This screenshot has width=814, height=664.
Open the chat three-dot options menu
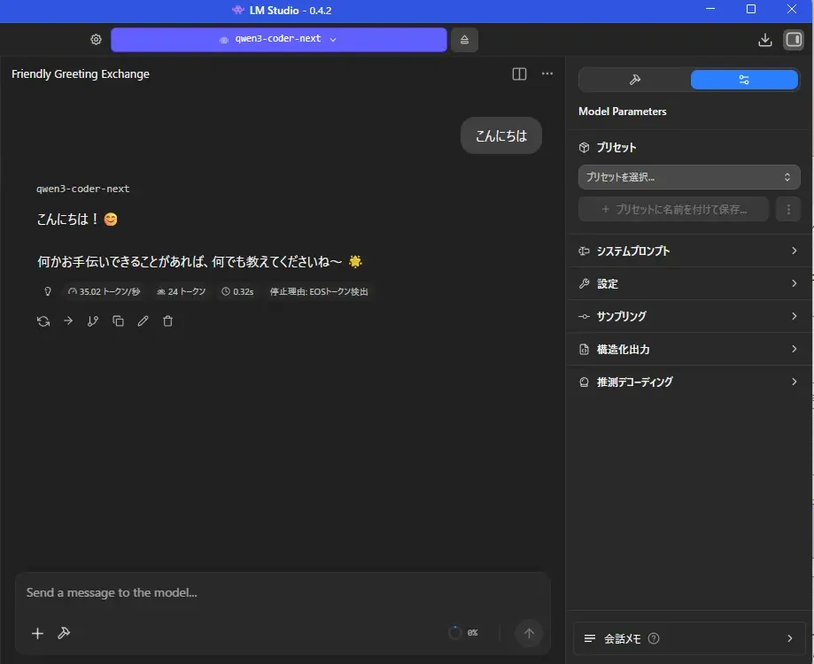pyautogui.click(x=547, y=74)
